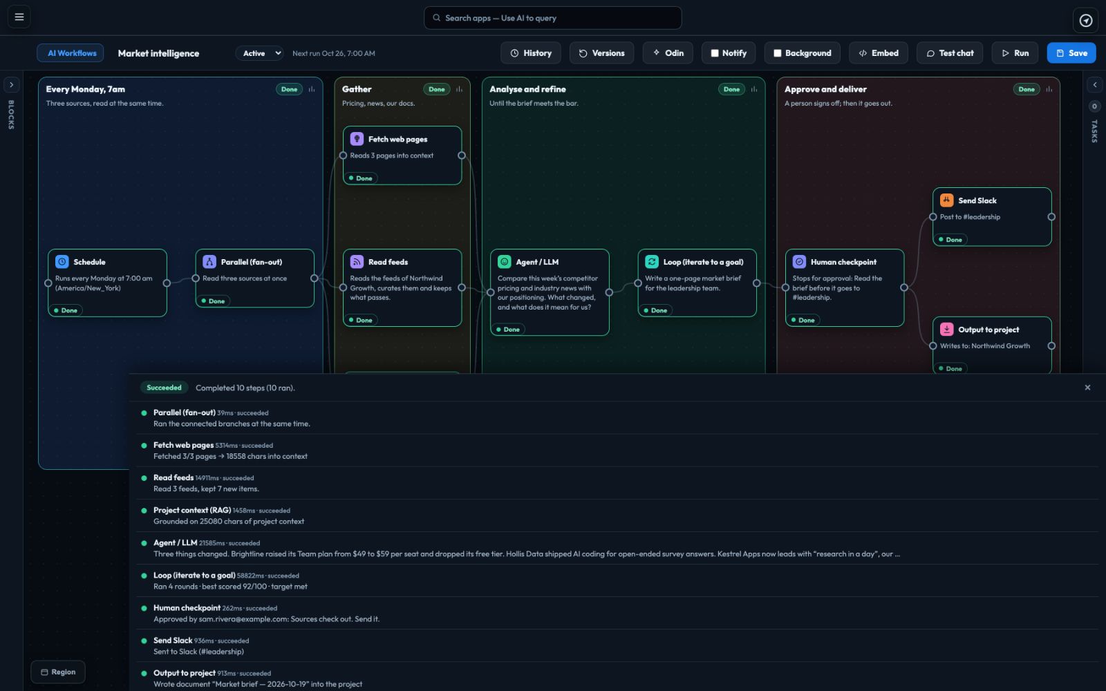1106x691 pixels.
Task: Click the Fetch web pages node icon
Action: pos(357,139)
